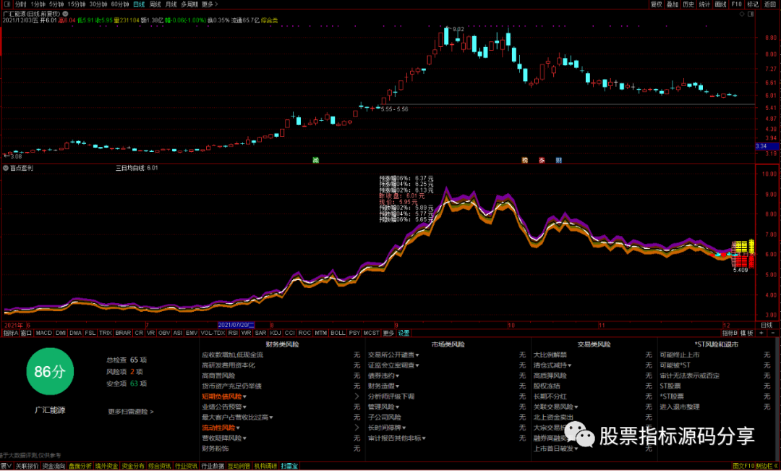This screenshot has width=781, height=471.
Task: Select 扫雷宝 bottom tab
Action: [289, 467]
